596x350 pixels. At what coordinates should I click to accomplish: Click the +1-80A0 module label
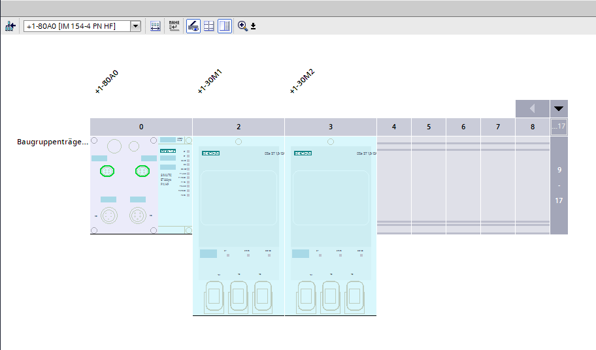[x=106, y=82]
